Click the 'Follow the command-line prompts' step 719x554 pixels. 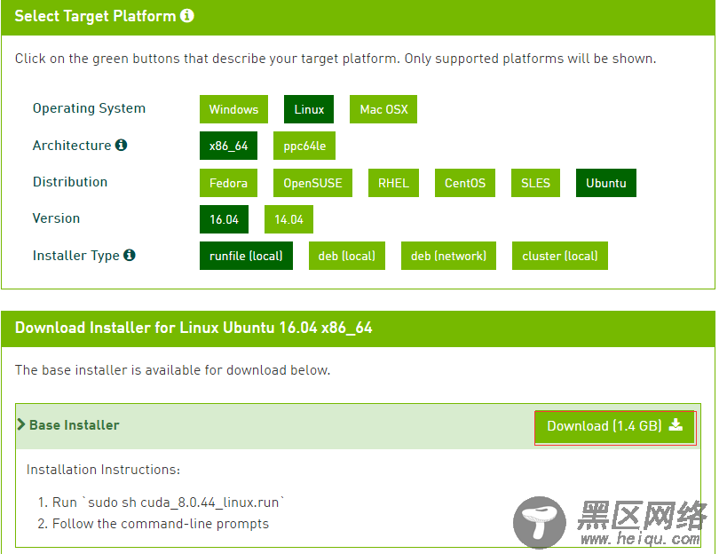161,524
